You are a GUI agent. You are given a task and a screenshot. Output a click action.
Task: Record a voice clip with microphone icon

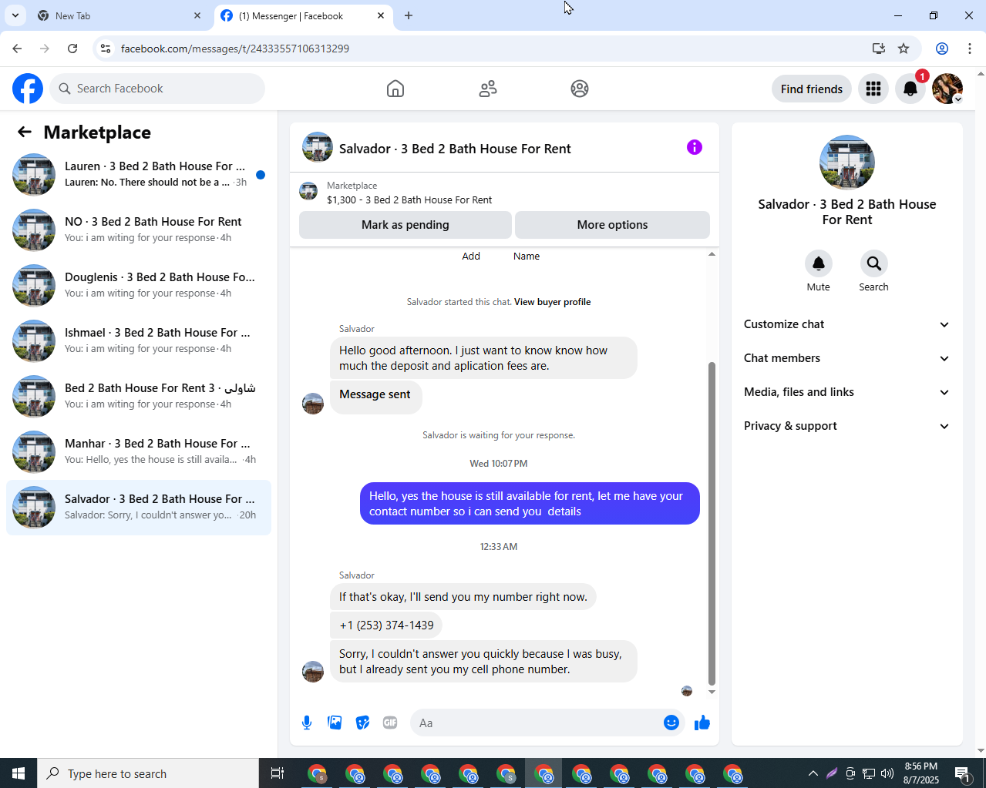[307, 723]
